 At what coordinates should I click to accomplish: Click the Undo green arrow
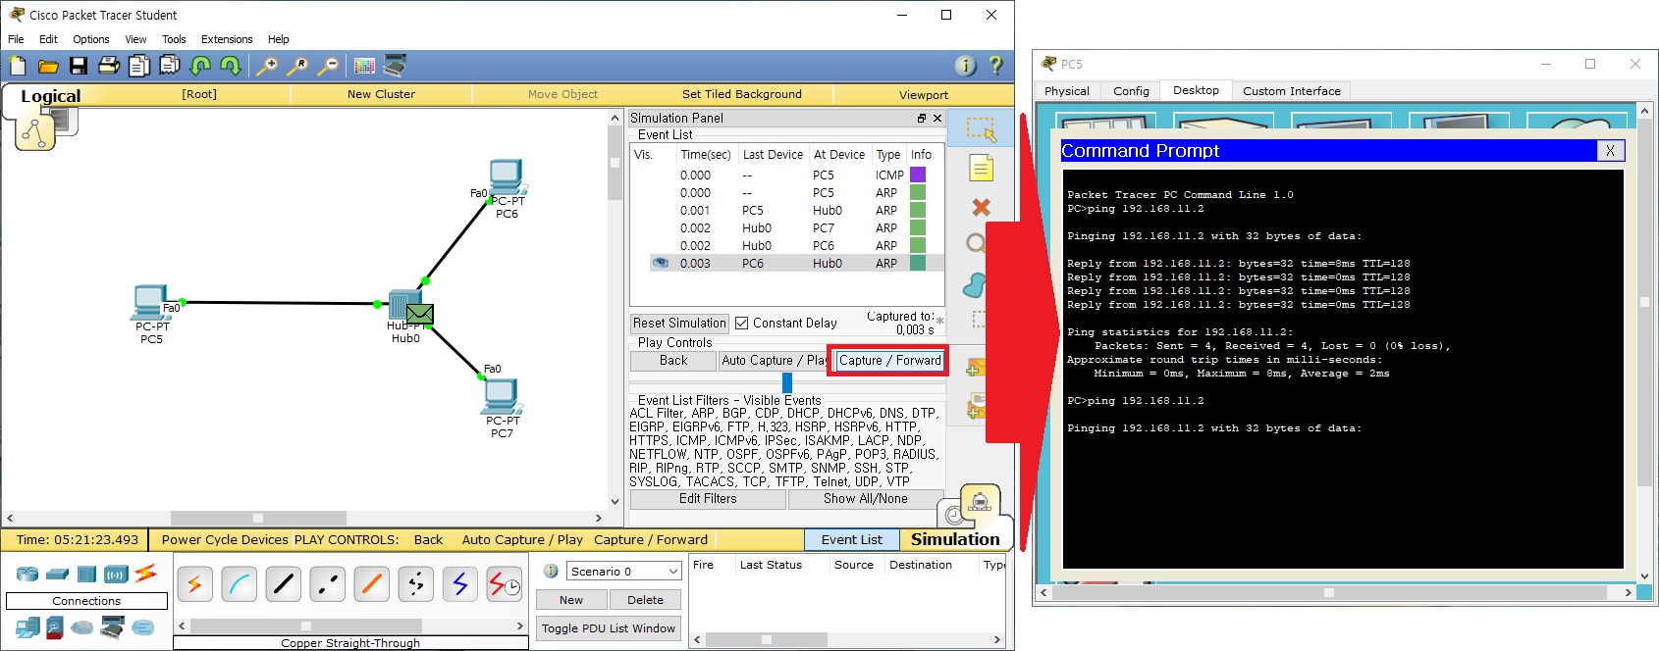click(x=200, y=66)
